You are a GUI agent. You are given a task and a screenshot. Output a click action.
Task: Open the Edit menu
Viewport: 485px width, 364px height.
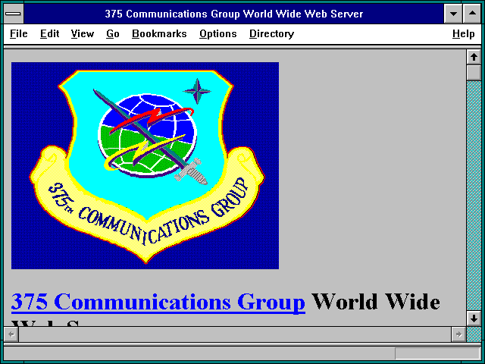click(49, 33)
